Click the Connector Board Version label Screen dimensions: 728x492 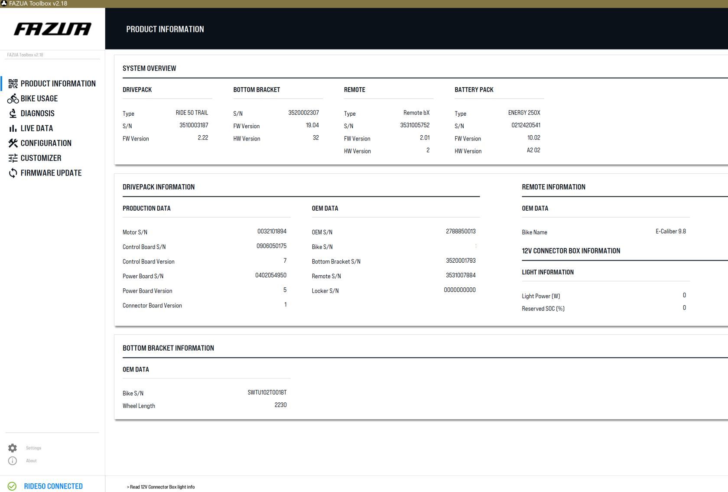[152, 306]
